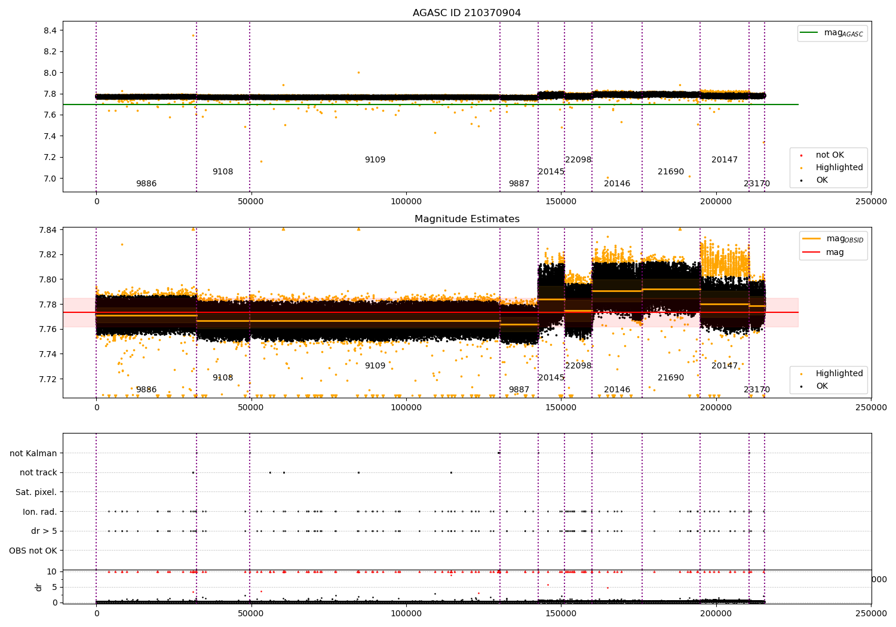
Task: Click the 'AGASC ID 210370904' plot title
Action: coord(467,13)
